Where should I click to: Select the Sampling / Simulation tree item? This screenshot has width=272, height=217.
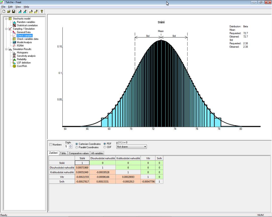tap(24, 29)
